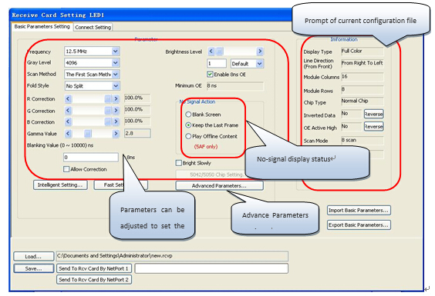Click the Save button
The image size is (435, 296).
tap(34, 268)
